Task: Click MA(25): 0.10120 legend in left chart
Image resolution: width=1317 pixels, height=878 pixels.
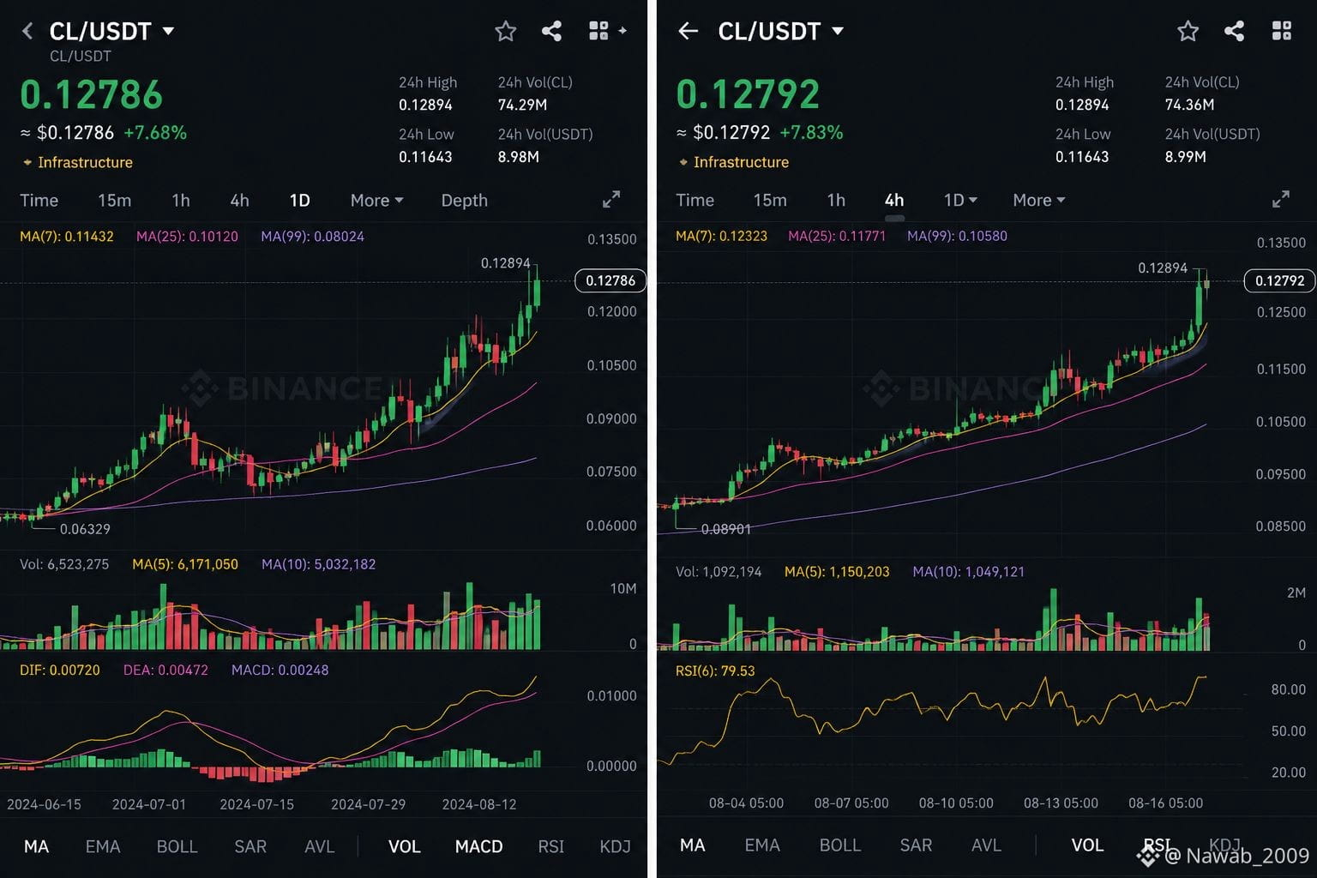Action: (x=187, y=236)
